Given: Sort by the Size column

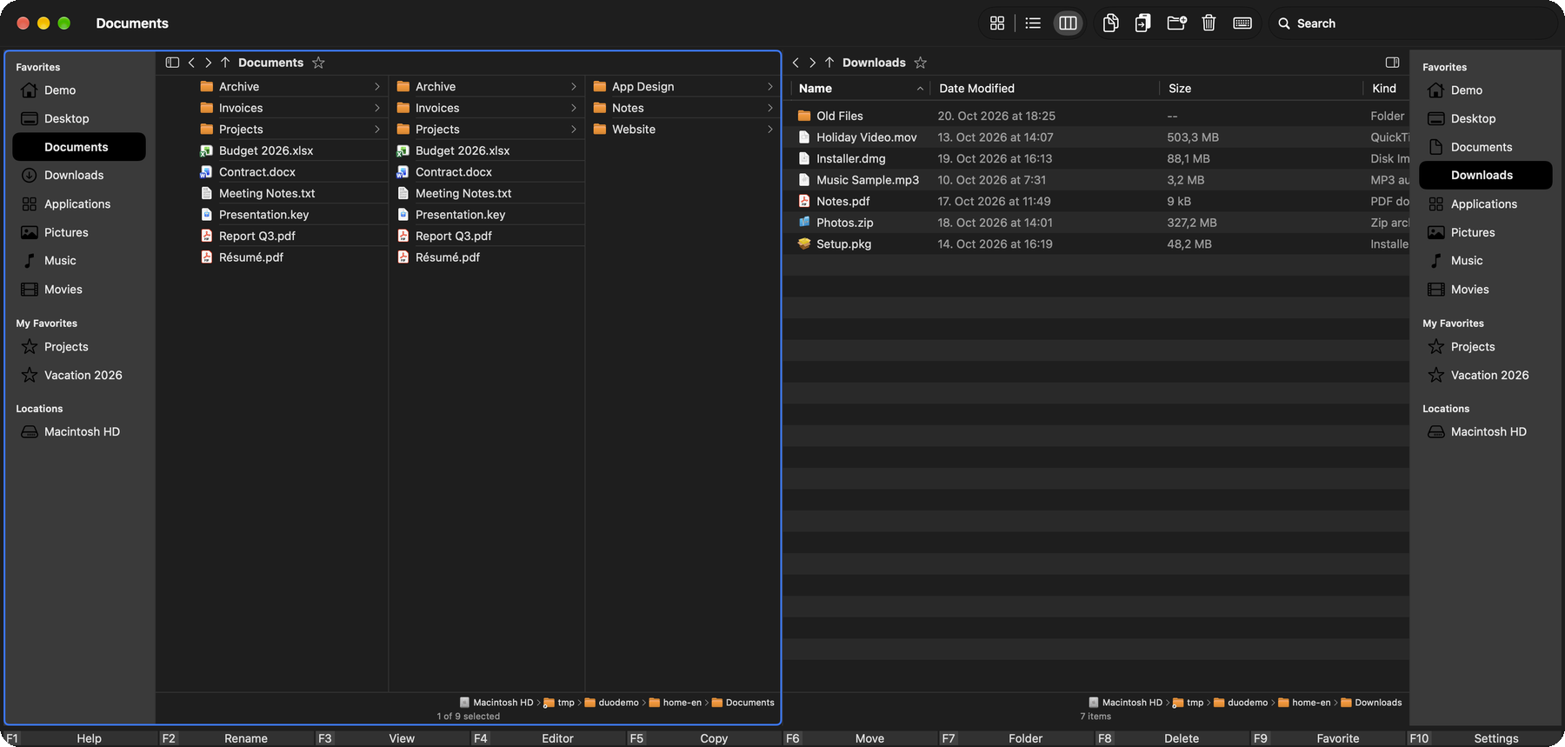Looking at the screenshot, I should [x=1261, y=89].
